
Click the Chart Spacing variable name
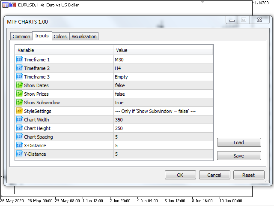39,137
